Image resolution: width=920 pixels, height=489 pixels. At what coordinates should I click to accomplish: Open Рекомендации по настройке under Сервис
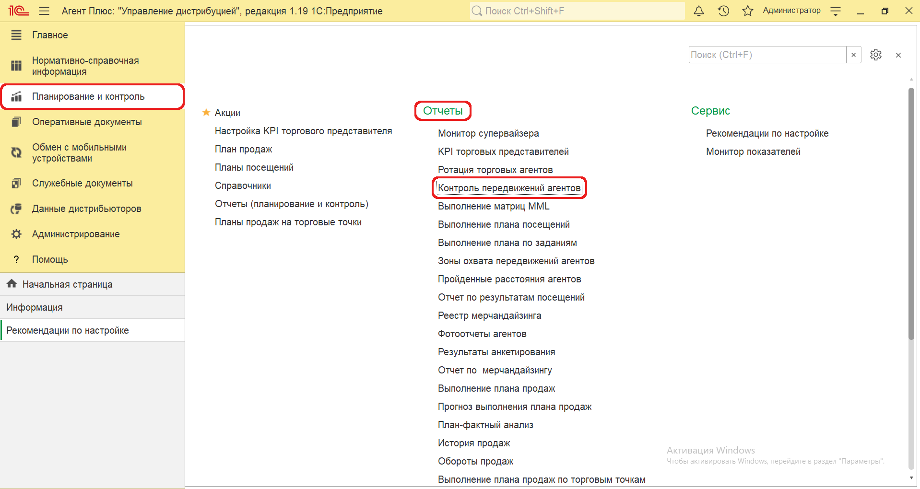767,133
